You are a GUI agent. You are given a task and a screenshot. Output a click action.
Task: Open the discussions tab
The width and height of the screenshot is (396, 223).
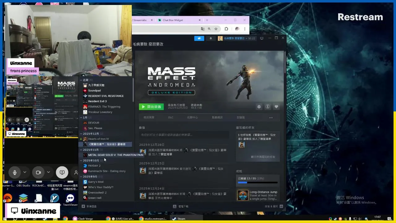pyautogui.click(x=241, y=118)
